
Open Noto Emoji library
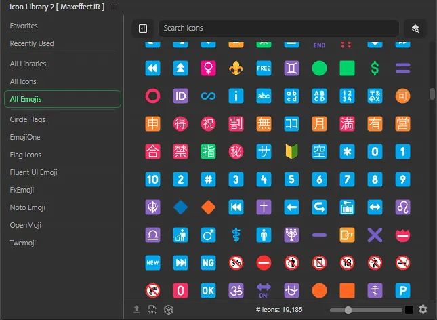click(x=27, y=207)
